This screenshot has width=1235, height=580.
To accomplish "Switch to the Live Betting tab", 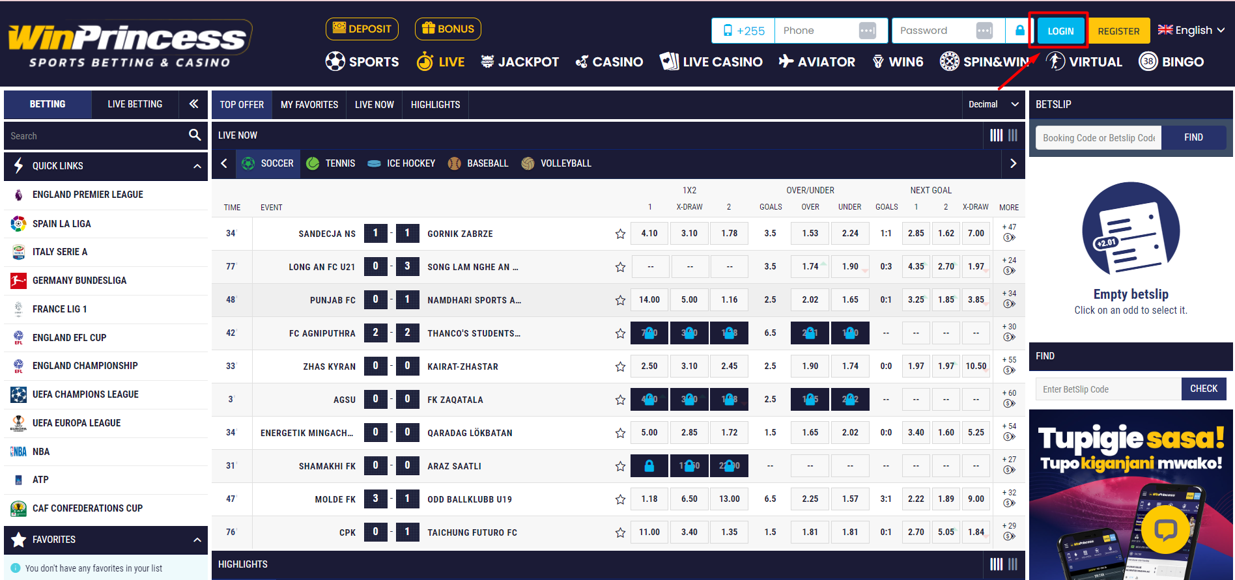I will pos(135,104).
